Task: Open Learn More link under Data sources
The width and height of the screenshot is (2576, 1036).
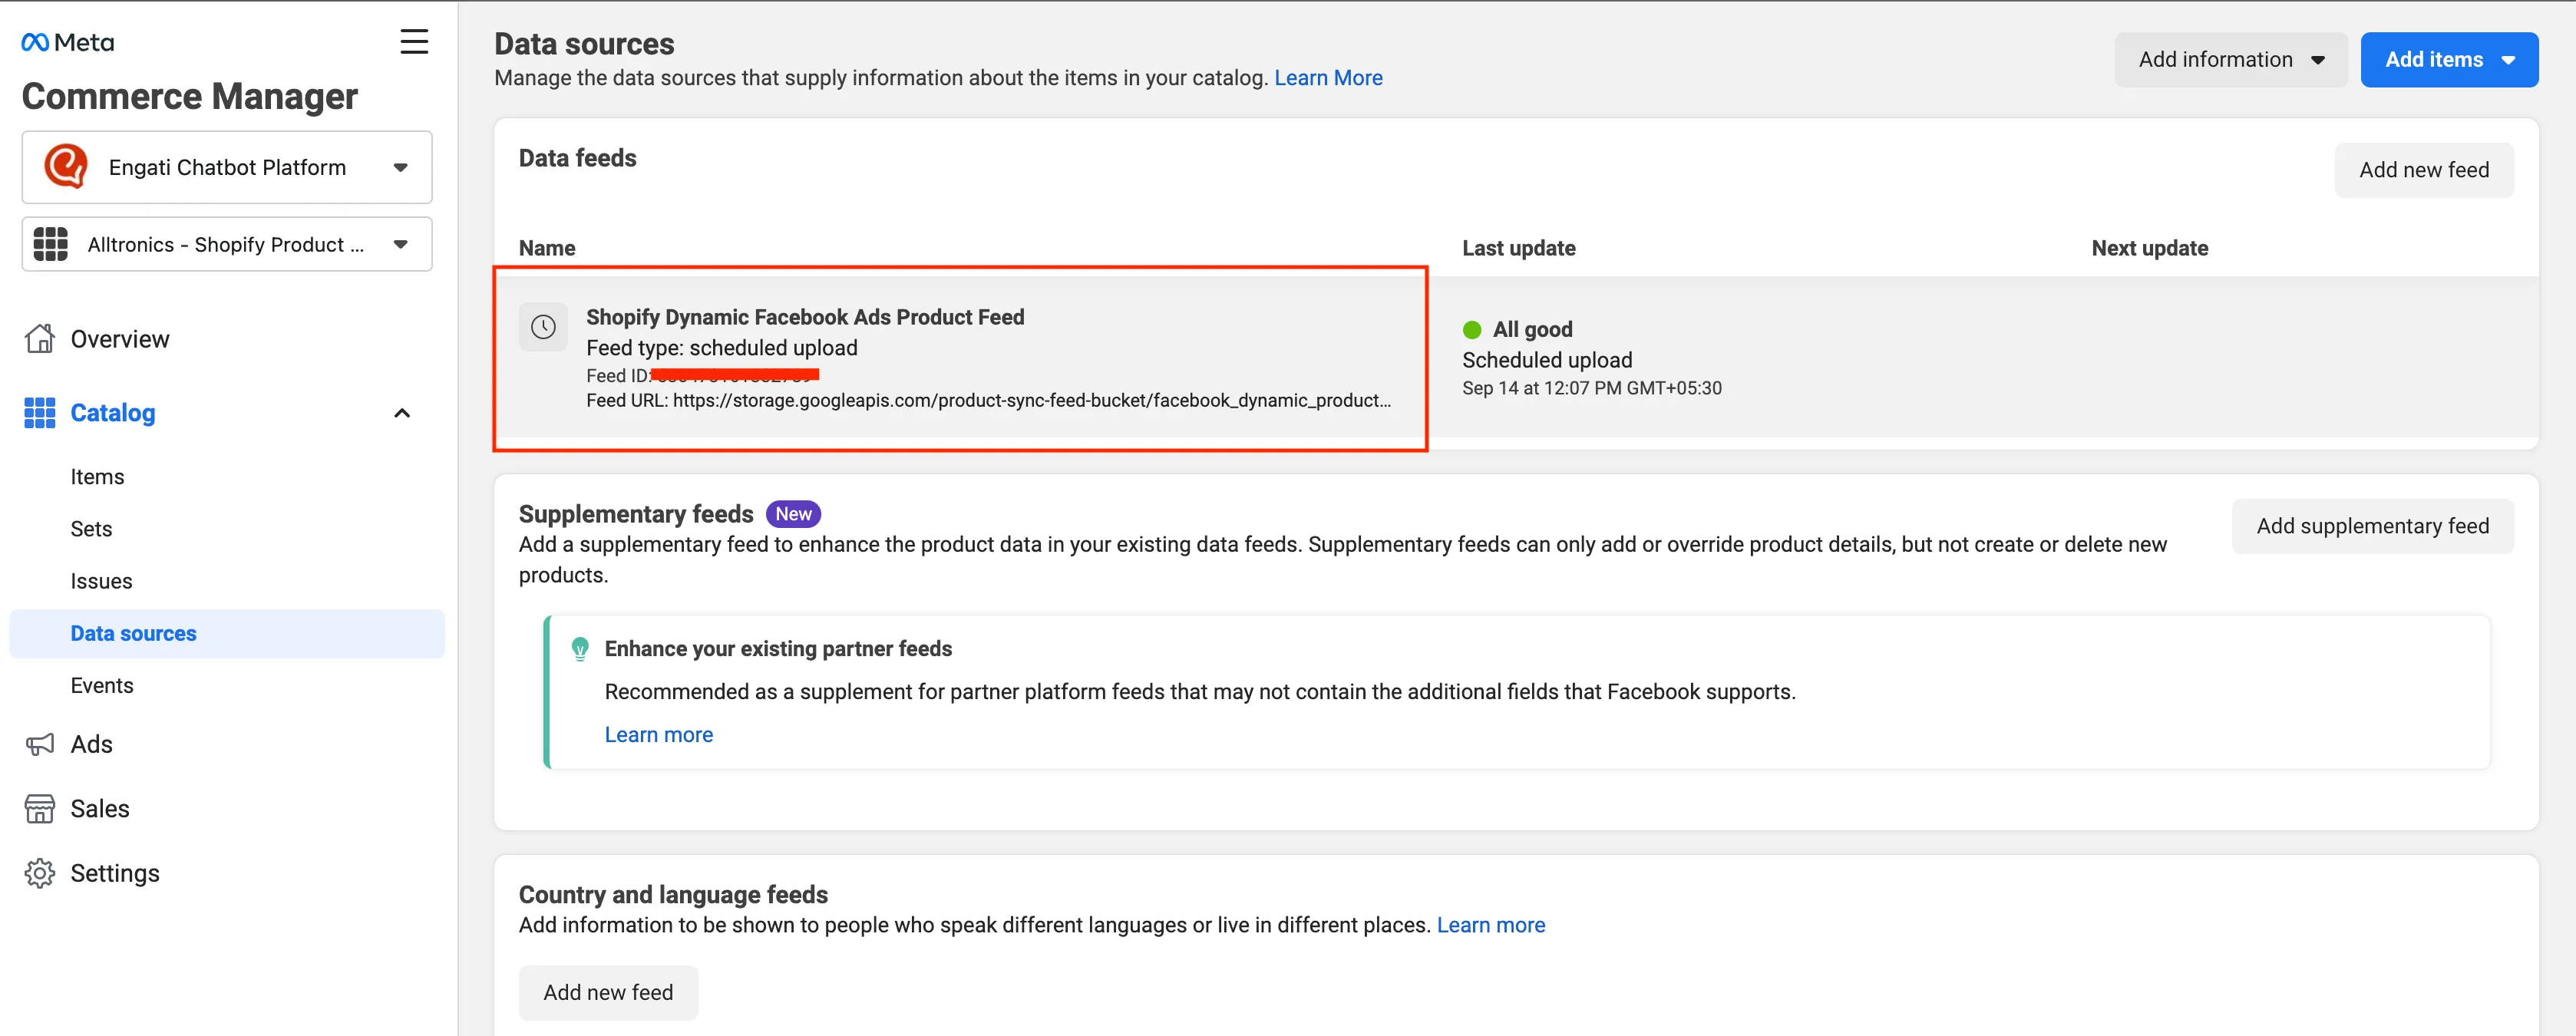Action: (x=1328, y=78)
